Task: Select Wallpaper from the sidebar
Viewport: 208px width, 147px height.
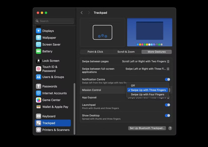Action: [48, 38]
